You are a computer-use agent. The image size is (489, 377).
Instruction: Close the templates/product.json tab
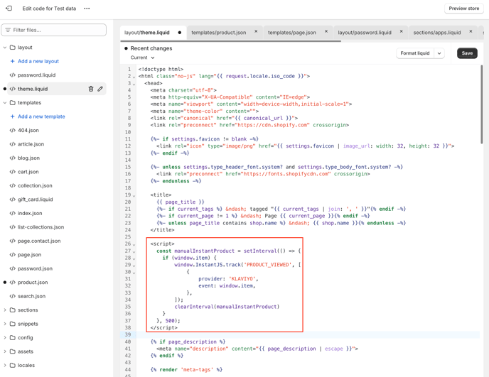pyautogui.click(x=256, y=31)
